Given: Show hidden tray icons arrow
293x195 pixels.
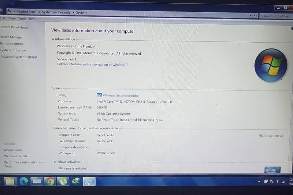Looking at the screenshot, I should tap(259, 181).
